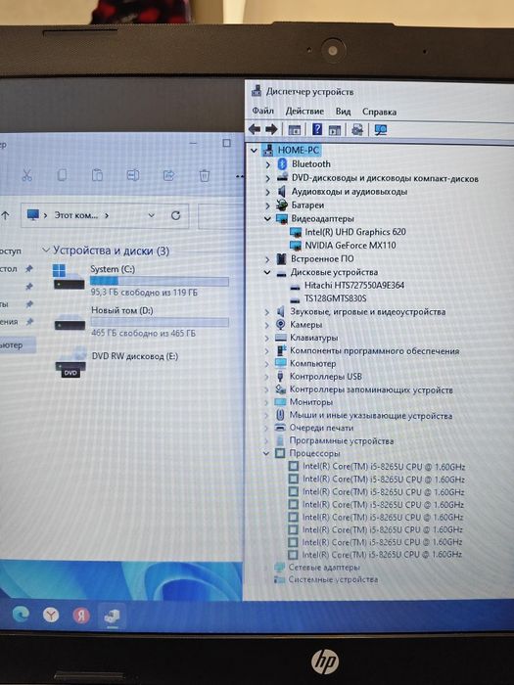Click the printer icon in Device Manager toolbar

(x=357, y=130)
